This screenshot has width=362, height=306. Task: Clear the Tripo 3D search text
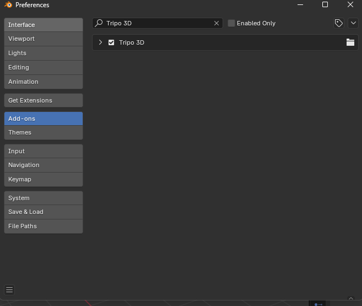point(217,23)
